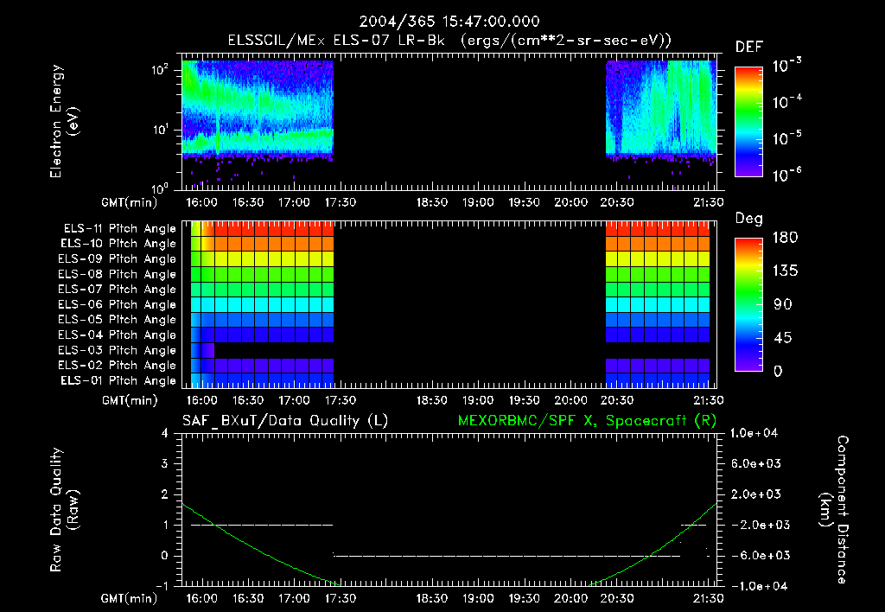Click the GMT(min) label under the pitch angle panel
Screen dimensions: 885x612
(130, 400)
